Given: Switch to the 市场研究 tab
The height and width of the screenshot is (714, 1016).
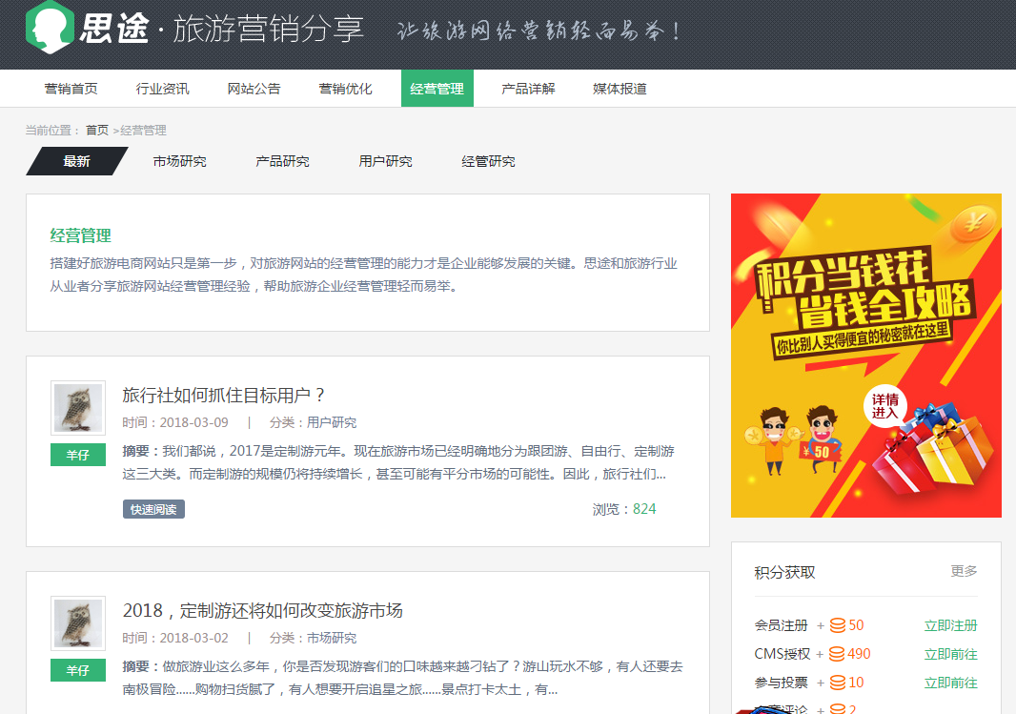Looking at the screenshot, I should 179,161.
